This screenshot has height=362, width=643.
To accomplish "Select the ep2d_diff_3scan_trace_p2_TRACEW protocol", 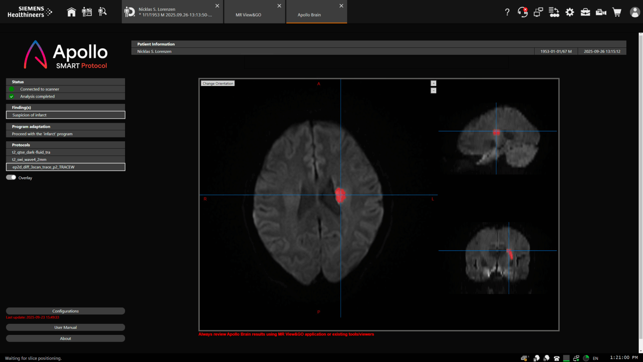I will coord(65,167).
